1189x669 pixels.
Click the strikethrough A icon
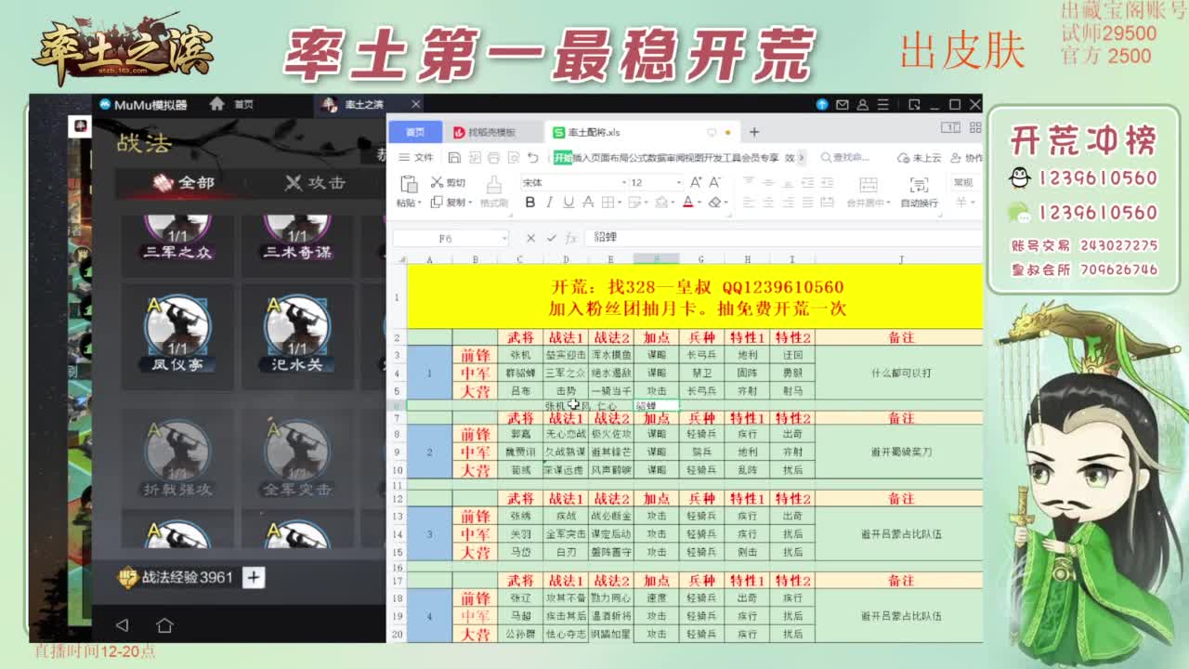(x=587, y=203)
